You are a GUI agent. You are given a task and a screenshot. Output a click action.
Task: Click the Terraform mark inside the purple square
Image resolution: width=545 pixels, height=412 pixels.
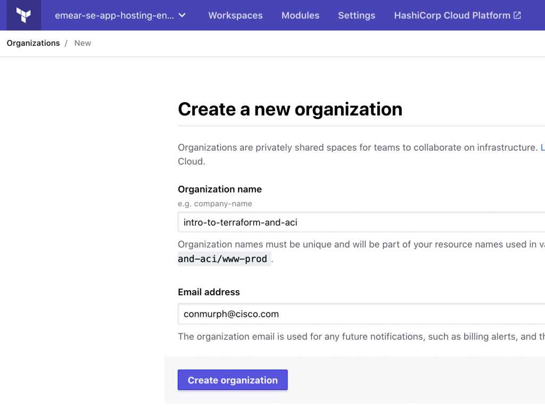[23, 15]
